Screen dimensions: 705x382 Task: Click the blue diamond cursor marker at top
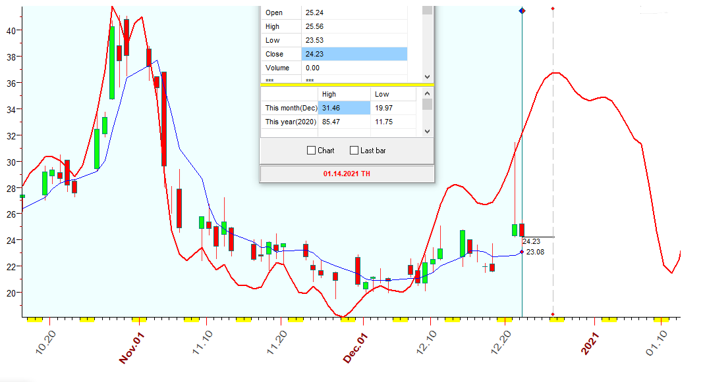(x=522, y=11)
